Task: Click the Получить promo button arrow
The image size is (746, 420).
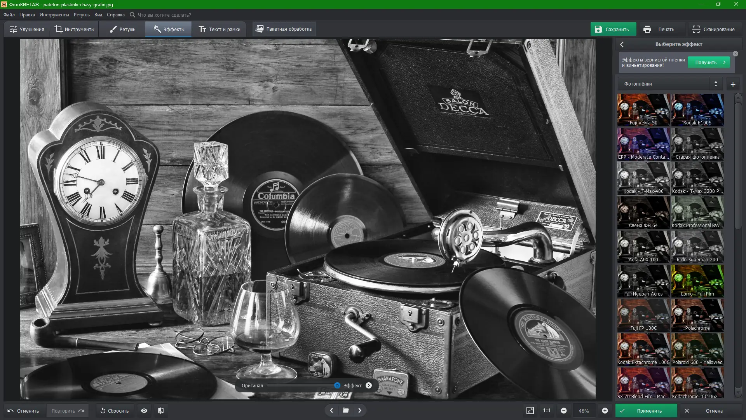Action: tap(724, 62)
